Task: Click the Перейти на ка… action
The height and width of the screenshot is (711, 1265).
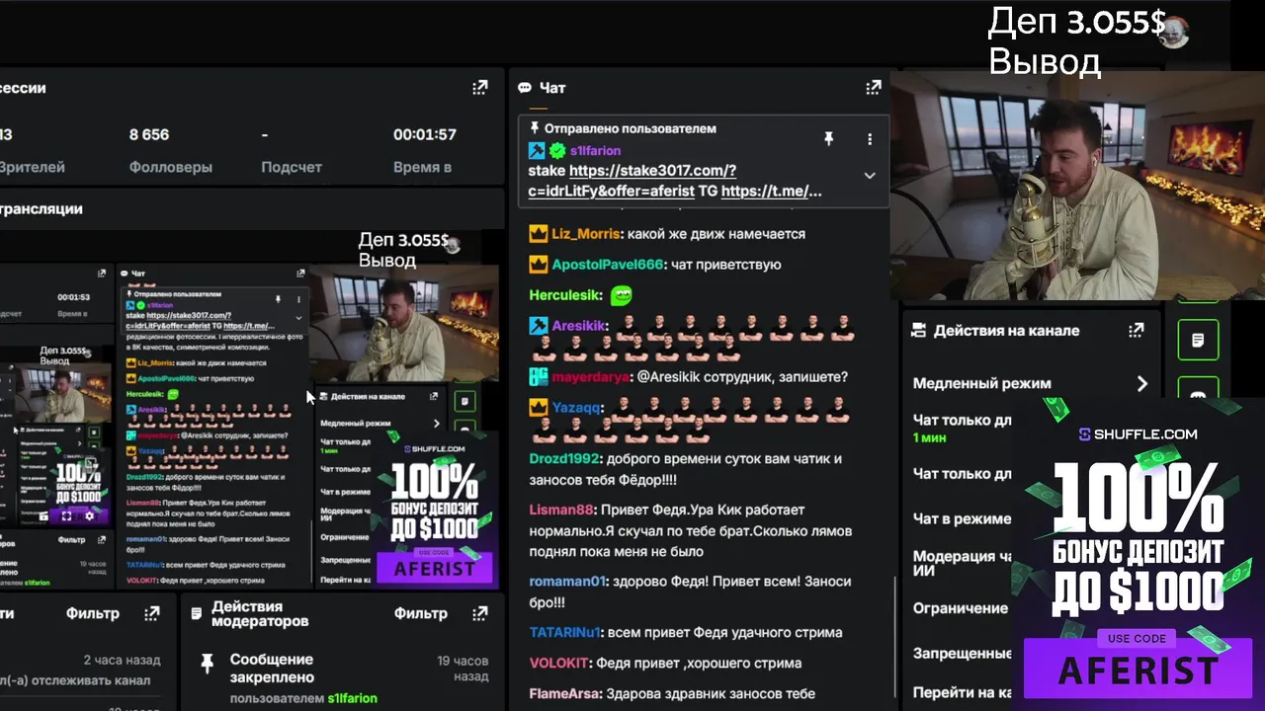Action: coord(962,692)
